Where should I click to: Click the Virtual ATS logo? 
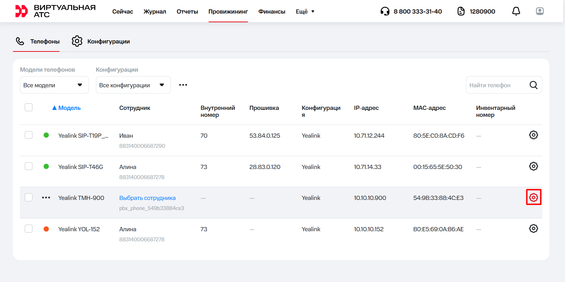pyautogui.click(x=55, y=11)
